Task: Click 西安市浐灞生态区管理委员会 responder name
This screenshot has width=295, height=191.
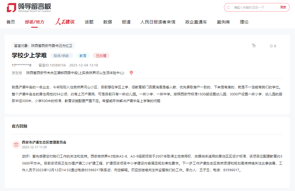Action: 44,142
